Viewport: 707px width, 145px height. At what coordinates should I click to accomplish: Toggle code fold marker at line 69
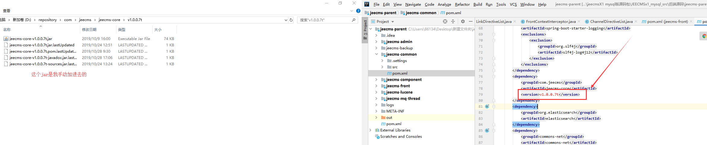pos(494,34)
